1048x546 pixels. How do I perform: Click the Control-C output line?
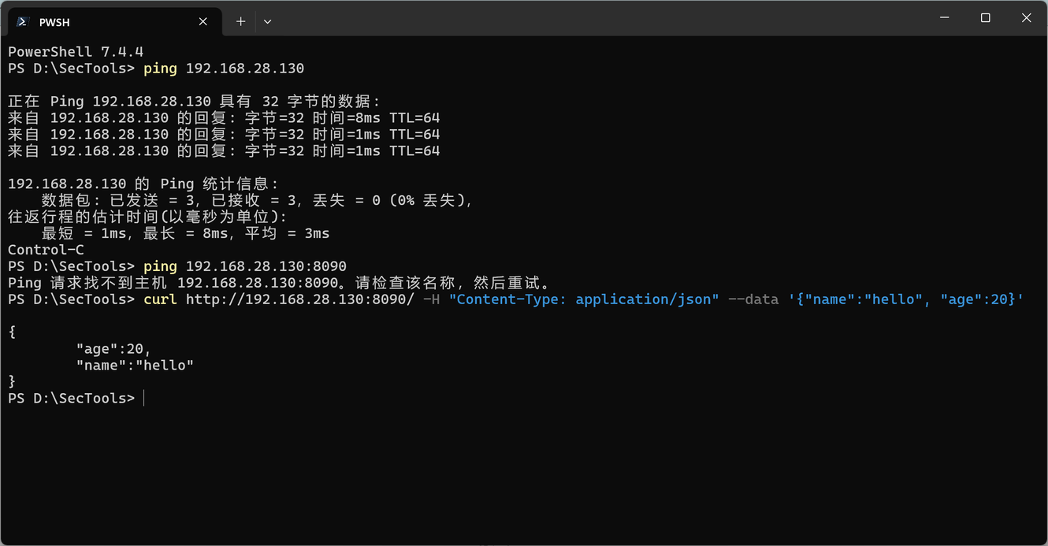pos(46,250)
